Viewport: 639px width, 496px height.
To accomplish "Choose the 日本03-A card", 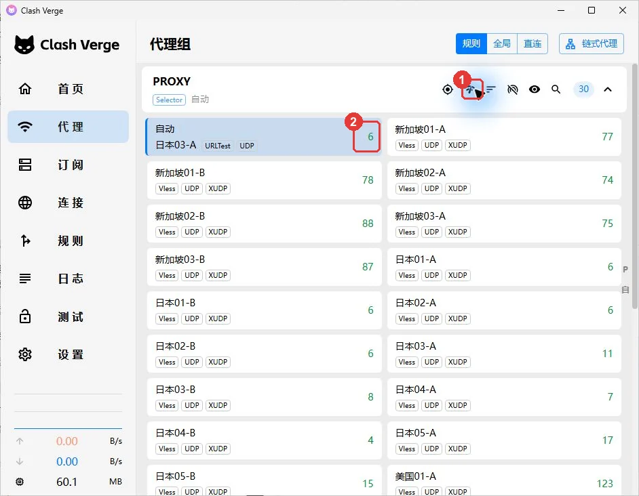I will (504, 354).
